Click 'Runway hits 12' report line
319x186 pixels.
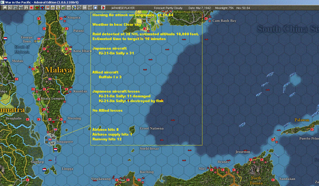point(107,139)
